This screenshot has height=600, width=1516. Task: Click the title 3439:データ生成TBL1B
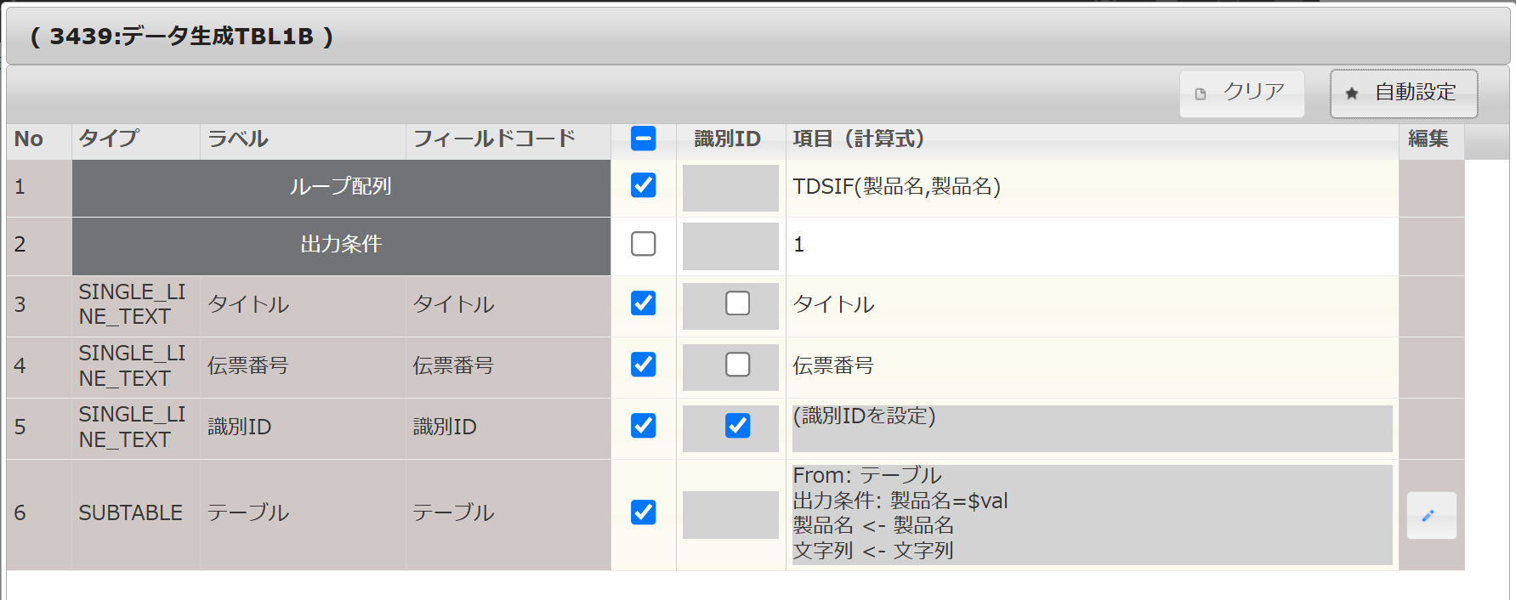click(182, 37)
